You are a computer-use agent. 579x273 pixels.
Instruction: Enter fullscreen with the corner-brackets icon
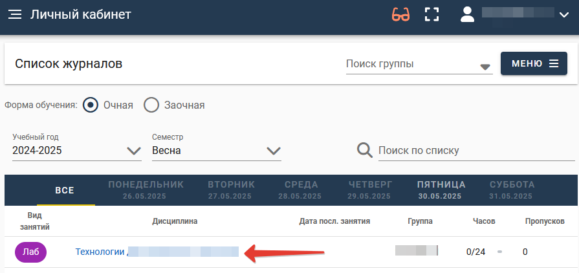[432, 14]
